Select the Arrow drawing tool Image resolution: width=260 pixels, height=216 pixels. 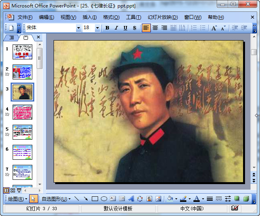[86, 199]
